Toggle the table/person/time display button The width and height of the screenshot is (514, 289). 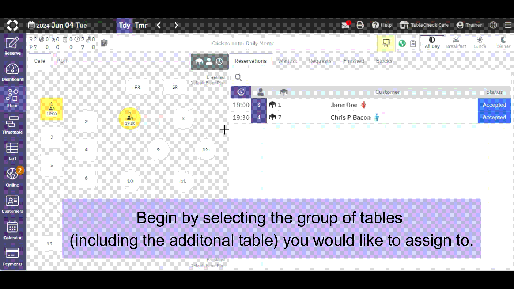(x=210, y=62)
